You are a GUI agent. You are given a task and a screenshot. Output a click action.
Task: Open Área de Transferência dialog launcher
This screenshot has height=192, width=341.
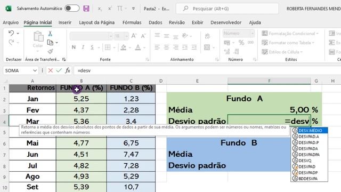(x=64, y=59)
